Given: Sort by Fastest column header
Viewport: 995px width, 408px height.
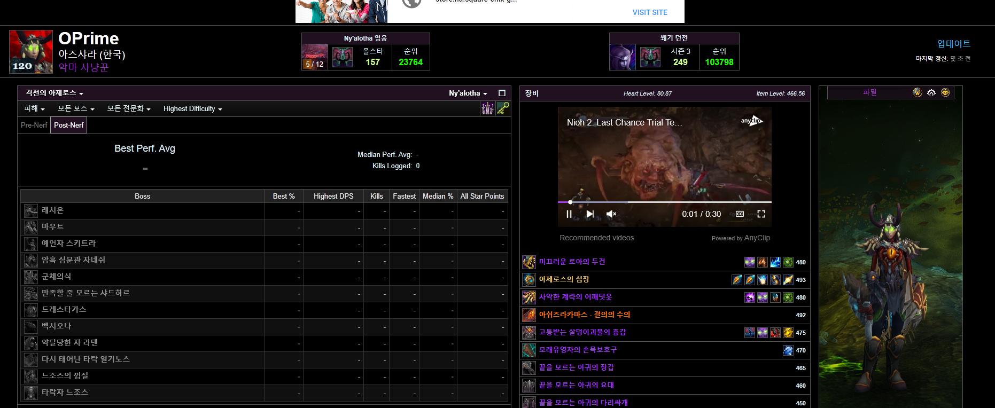Looking at the screenshot, I should 404,196.
